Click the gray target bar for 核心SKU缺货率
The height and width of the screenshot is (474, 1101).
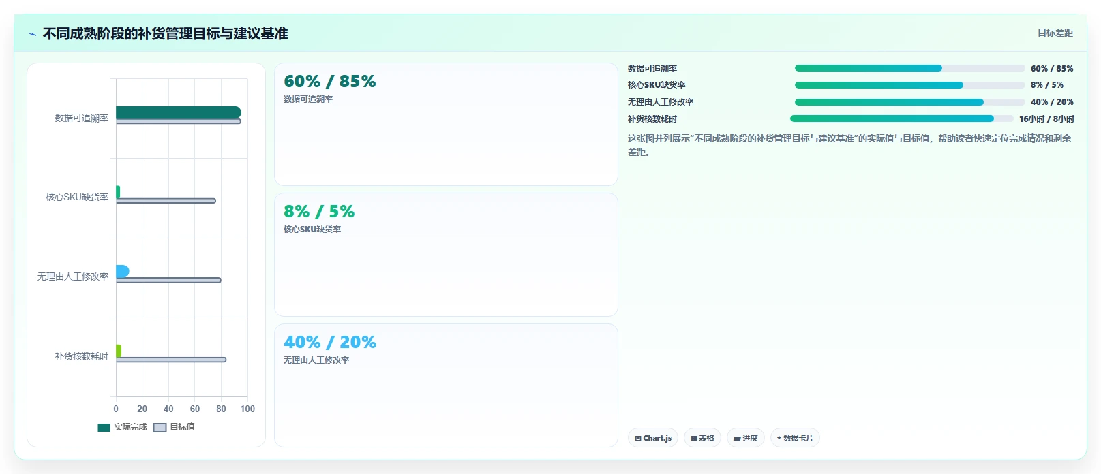[166, 201]
